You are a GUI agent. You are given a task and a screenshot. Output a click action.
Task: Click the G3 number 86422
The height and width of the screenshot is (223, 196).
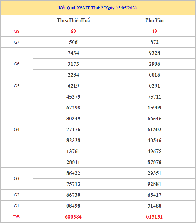coord(73,173)
